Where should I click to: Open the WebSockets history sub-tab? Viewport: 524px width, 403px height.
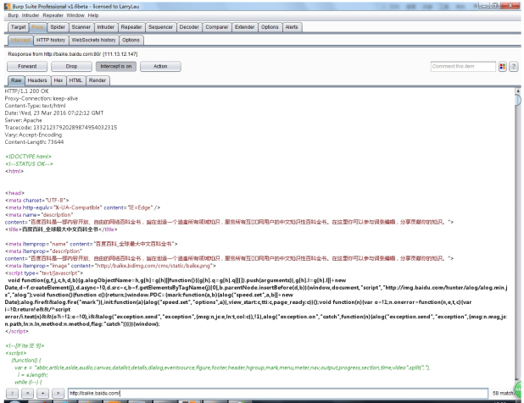pos(93,40)
